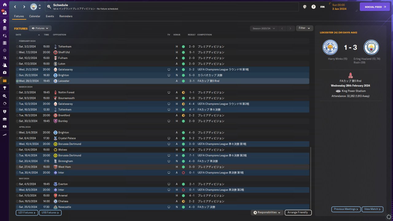Select the row circle for Fulham 10/2/2024
393x221 pixels.
[17, 58]
